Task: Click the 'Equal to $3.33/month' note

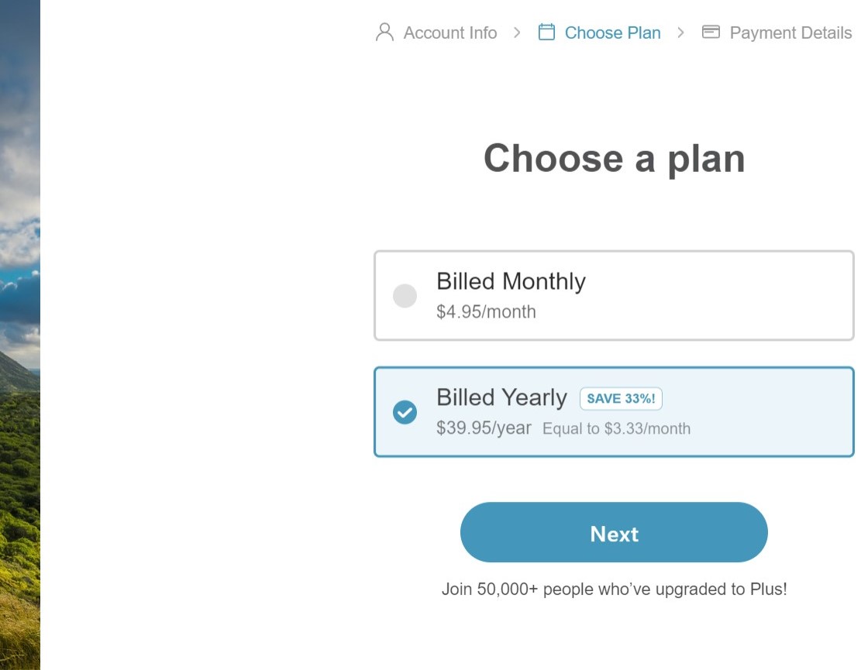Action: point(616,429)
